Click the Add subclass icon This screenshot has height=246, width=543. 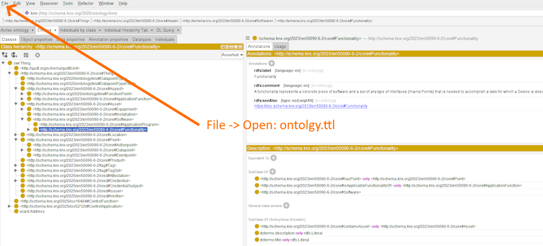coord(5,55)
